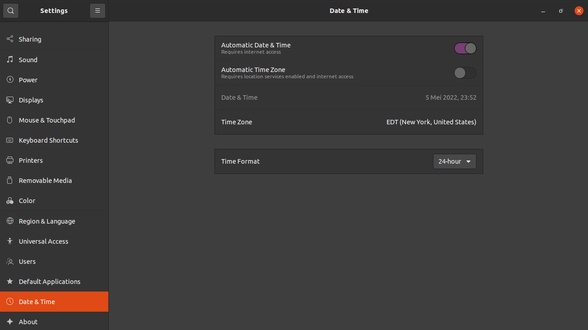The width and height of the screenshot is (588, 330).
Task: Open the Time Zone row
Action: coord(348,122)
